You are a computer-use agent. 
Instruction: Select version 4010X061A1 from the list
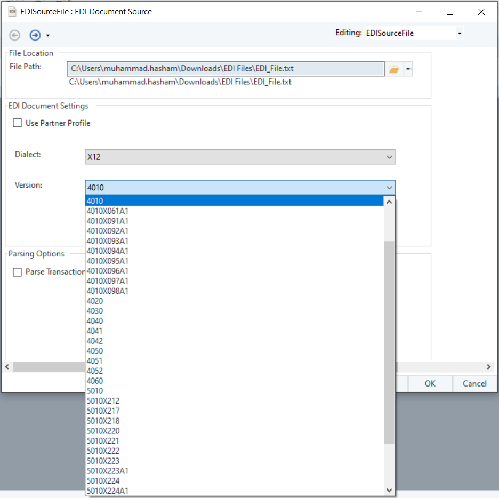108,211
